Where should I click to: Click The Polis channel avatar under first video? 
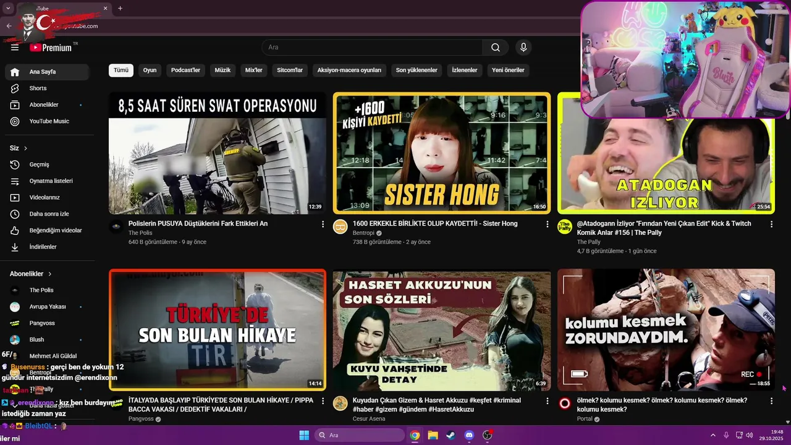(x=116, y=226)
